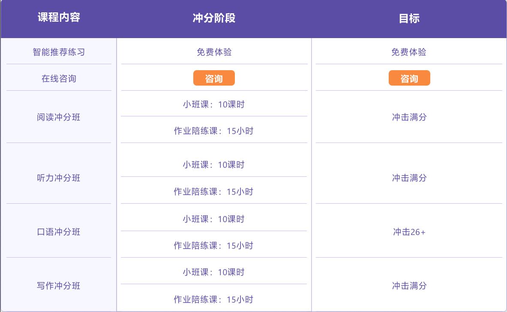Click 小班课：10课时 in the 阅读冲分班 row
The image size is (507, 312).
(x=214, y=104)
